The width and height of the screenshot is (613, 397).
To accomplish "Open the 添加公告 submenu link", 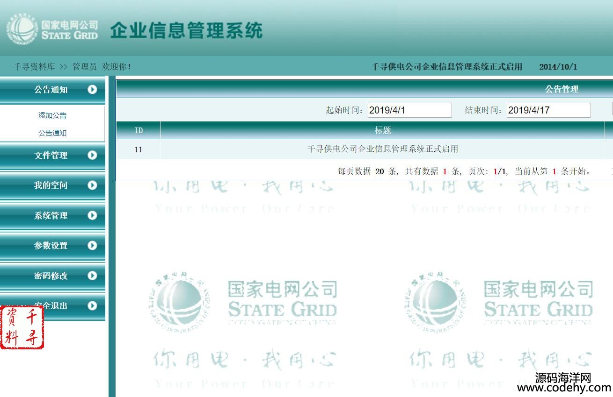I will coord(52,115).
